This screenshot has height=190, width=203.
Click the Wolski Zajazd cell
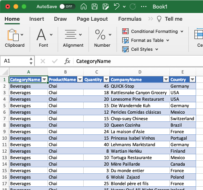(x=140, y=177)
